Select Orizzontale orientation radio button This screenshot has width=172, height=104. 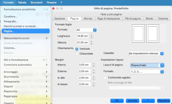77,54
